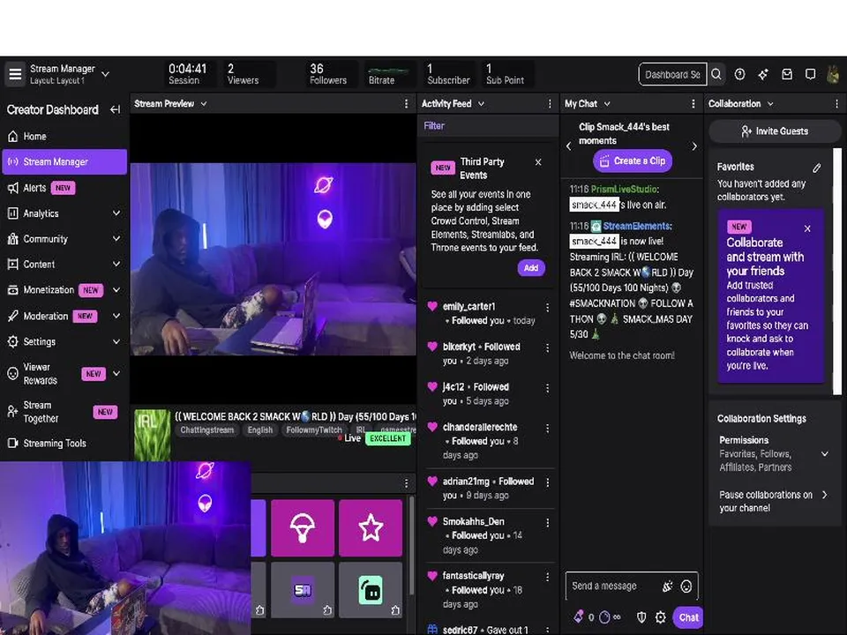Click the moderation shield icon in chat
The image size is (847, 635).
tap(641, 617)
